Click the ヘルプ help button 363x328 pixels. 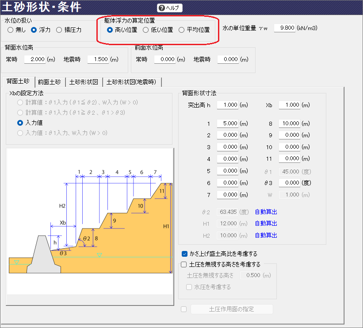click(170, 8)
